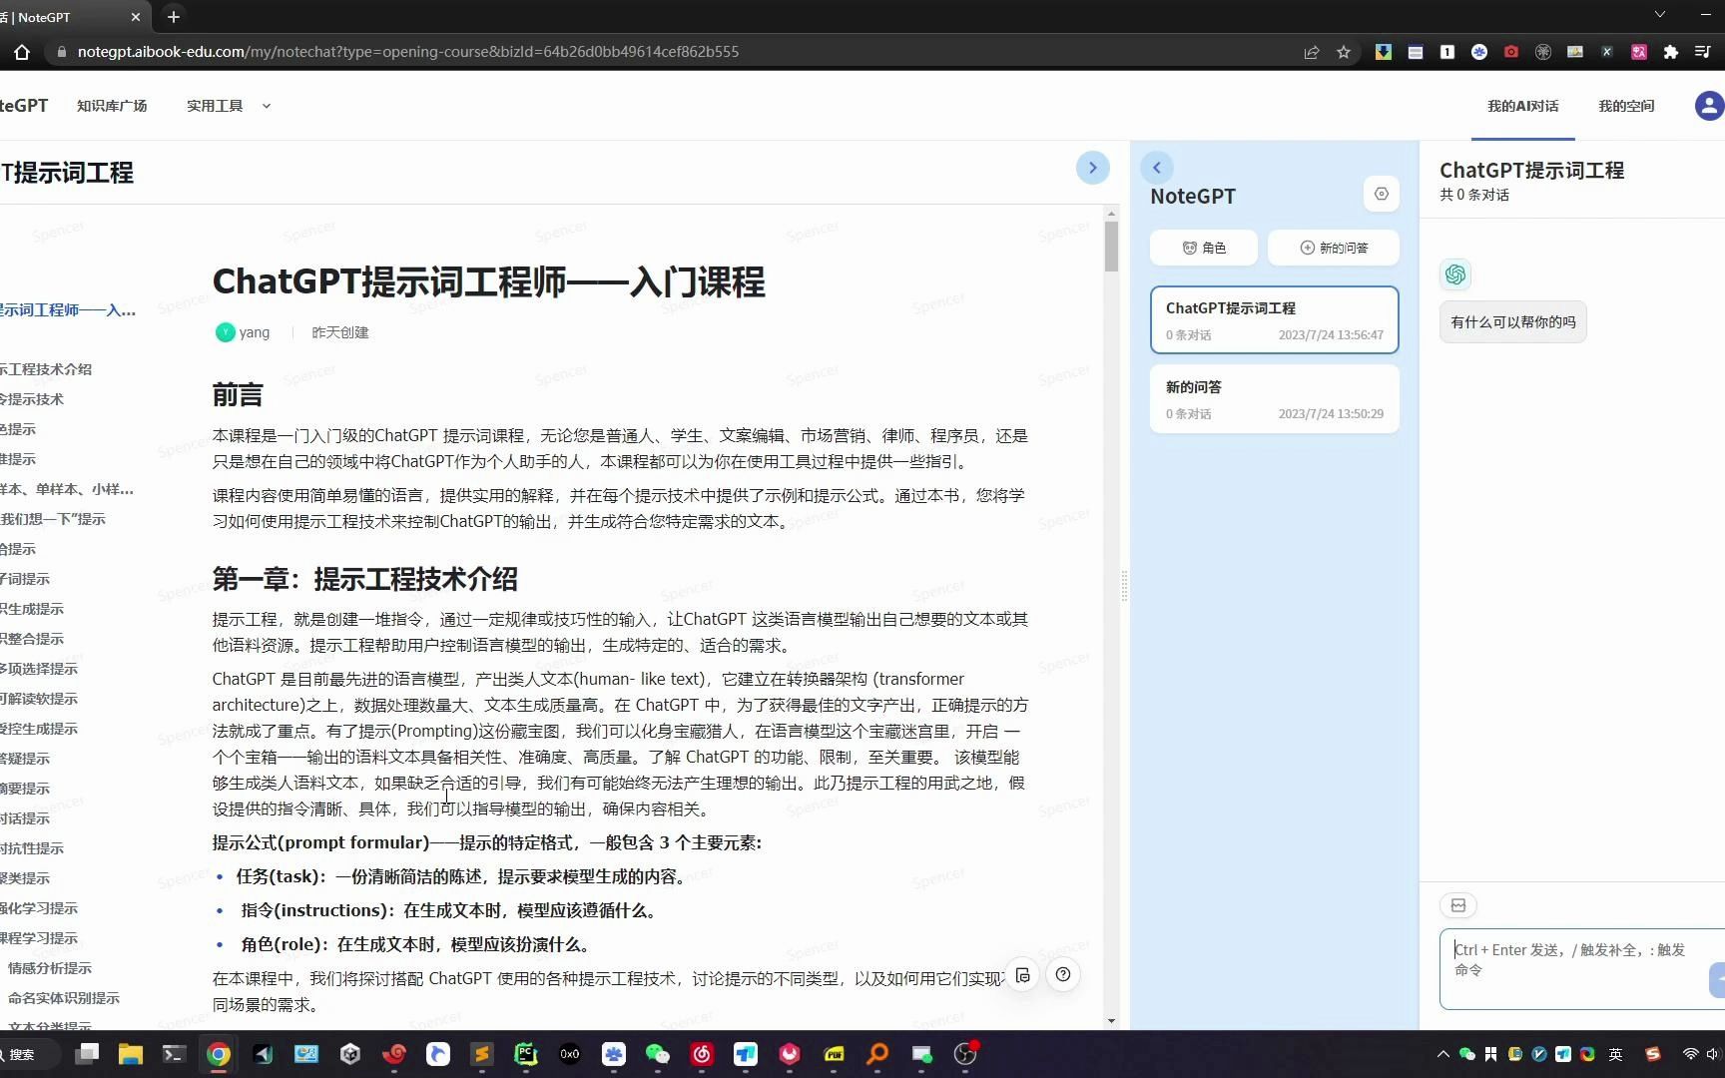Start a 新的问答 conversation with the plus button
Screen dimensions: 1725x1078
click(1334, 248)
